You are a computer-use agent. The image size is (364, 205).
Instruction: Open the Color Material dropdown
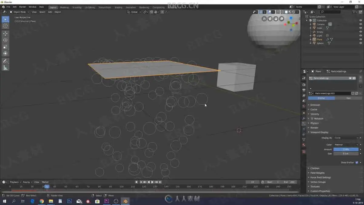tap(346, 145)
